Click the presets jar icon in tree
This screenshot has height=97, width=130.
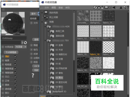tap(46, 22)
